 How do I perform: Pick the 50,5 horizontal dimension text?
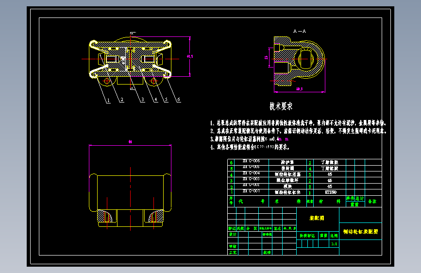300,89
